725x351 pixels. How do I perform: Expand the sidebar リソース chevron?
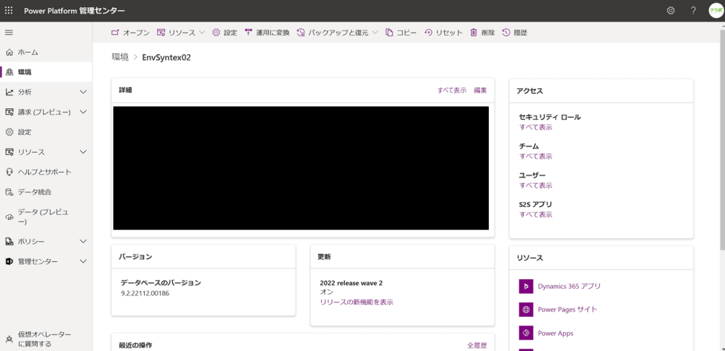[83, 152]
